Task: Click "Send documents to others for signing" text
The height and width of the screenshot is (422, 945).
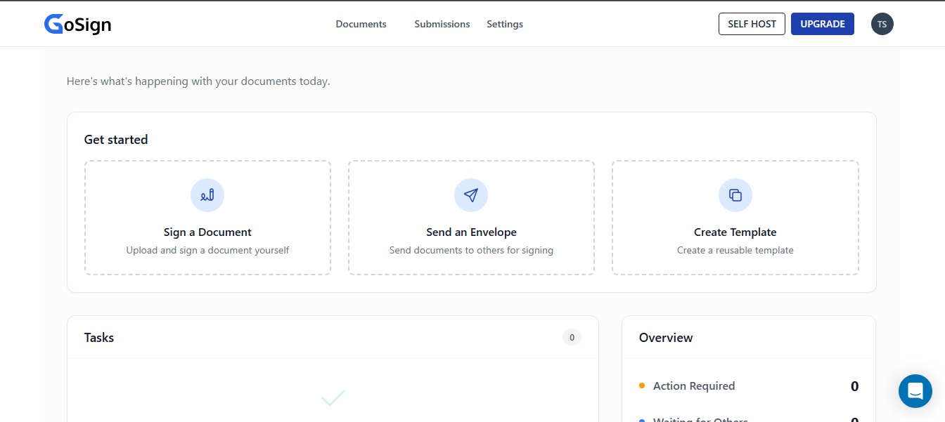Action: tap(471, 250)
